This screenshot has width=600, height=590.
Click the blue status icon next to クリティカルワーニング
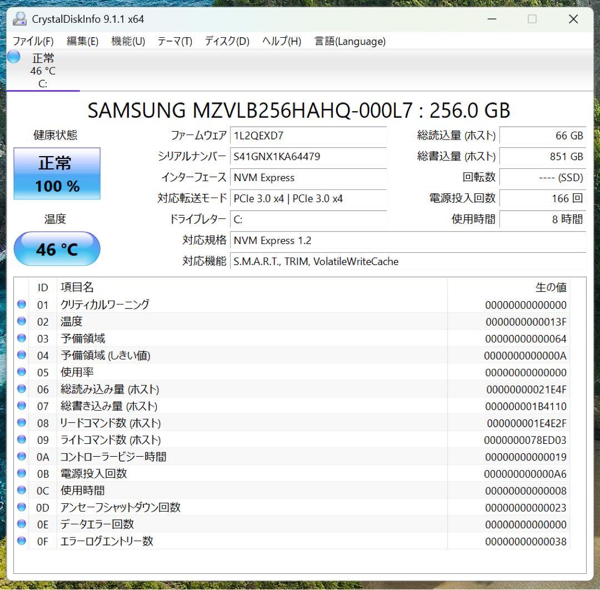pyautogui.click(x=21, y=304)
